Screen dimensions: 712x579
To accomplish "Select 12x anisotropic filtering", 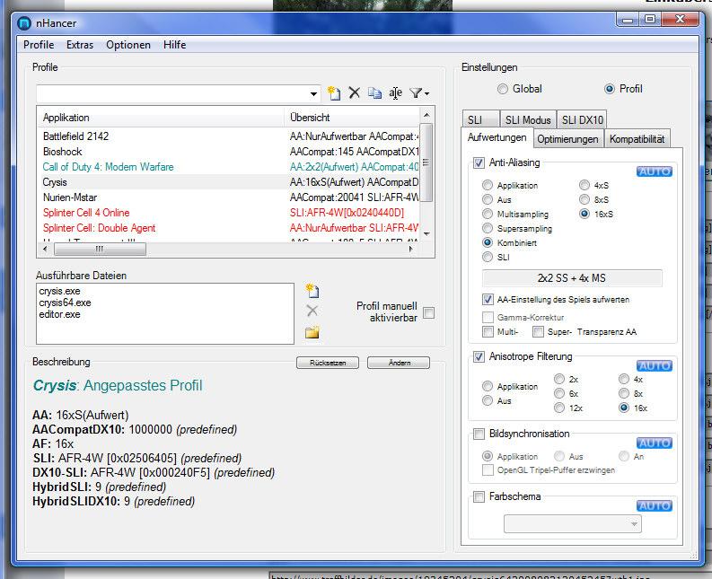I will pyautogui.click(x=559, y=408).
